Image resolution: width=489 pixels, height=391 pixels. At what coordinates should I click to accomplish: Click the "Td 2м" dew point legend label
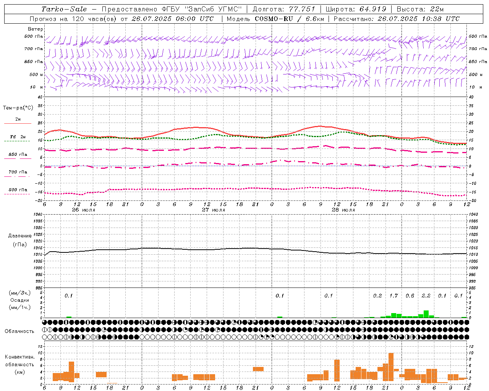(18, 137)
